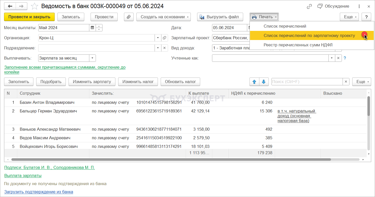Viewport: 375px width, 197px height.
Task: Open attached files via paperclip icon
Action: pyautogui.click(x=129, y=17)
